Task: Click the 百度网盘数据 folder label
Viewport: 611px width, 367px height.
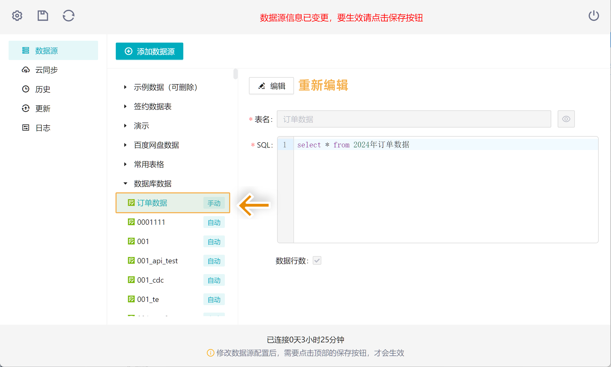Action: [x=156, y=145]
